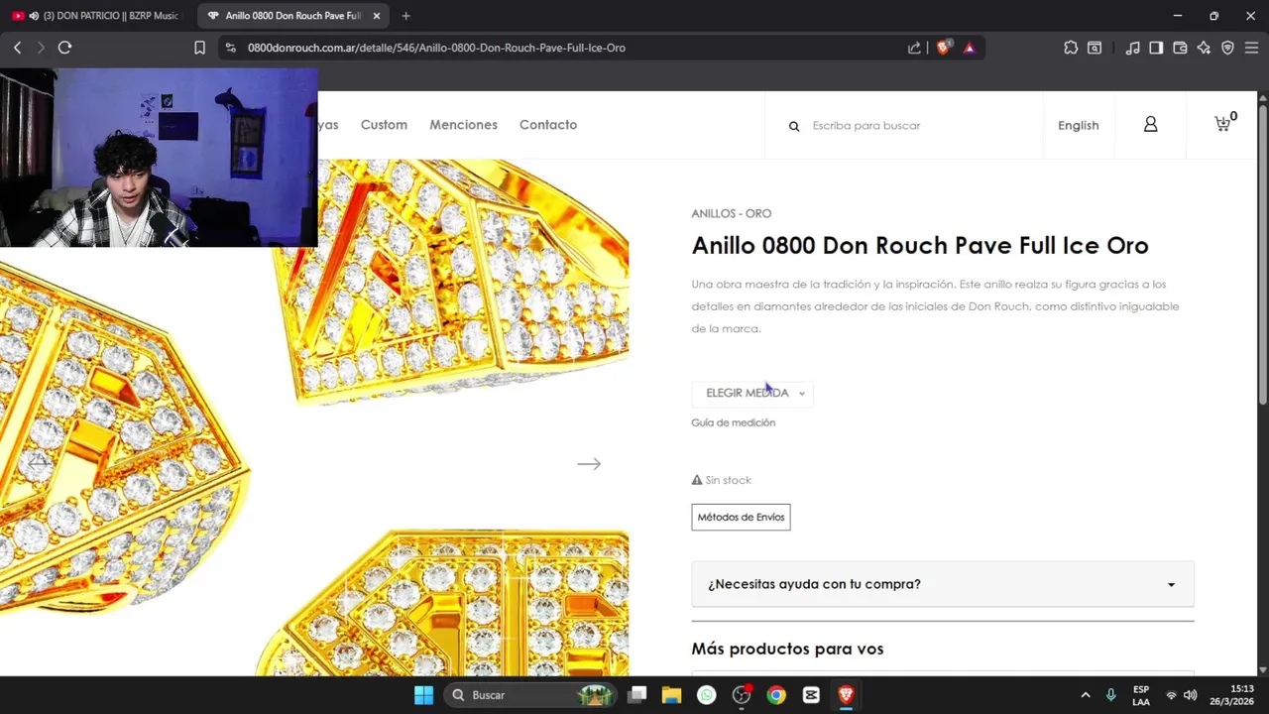Open Brave Rewards triangle icon
Screen dimensions: 1269x714
click(970, 48)
